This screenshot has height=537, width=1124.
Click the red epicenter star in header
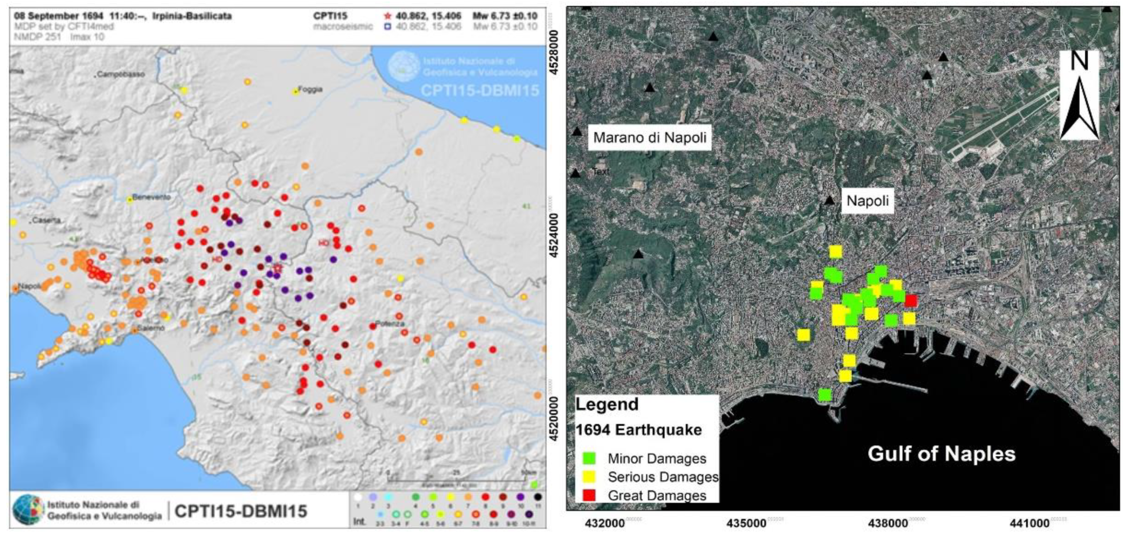[x=387, y=17]
